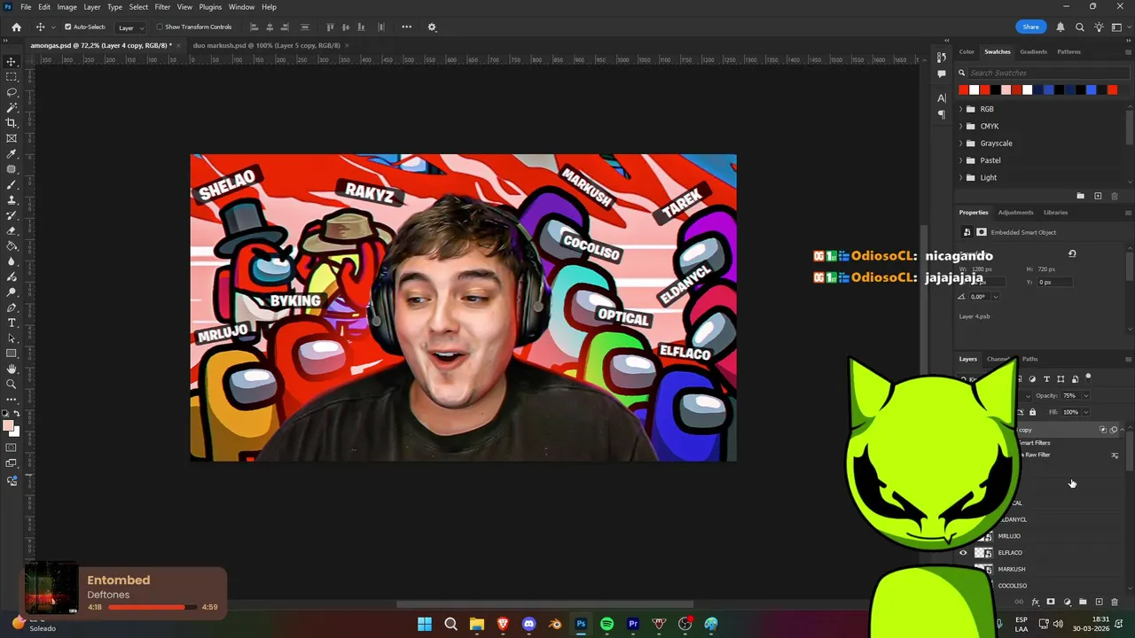Click the fx layer style icon
The width and height of the screenshot is (1135, 638).
coord(1035,602)
